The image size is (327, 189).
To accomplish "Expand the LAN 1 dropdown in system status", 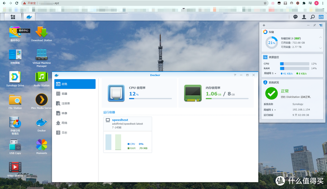I will 269,110.
